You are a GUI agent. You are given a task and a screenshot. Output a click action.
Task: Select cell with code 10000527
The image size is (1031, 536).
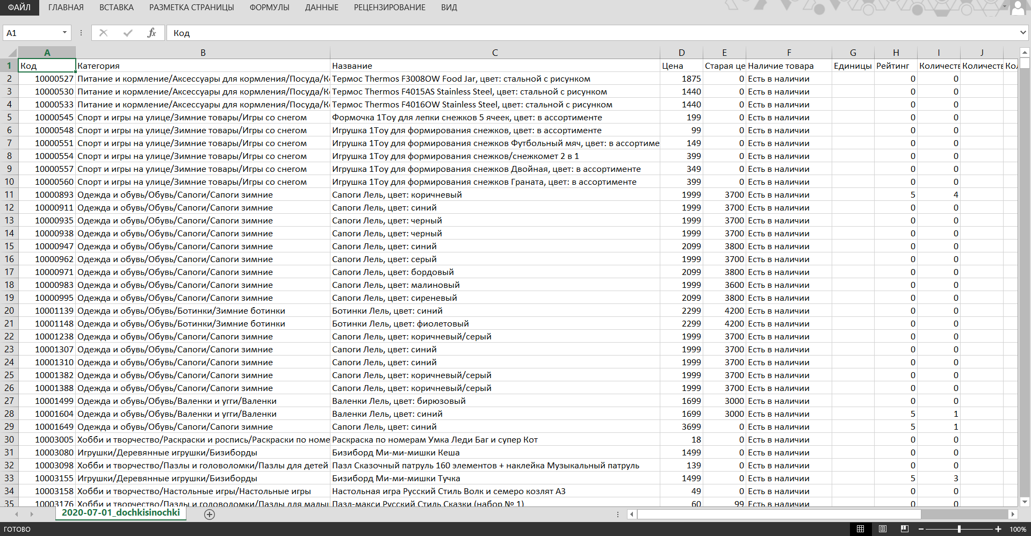[47, 78]
